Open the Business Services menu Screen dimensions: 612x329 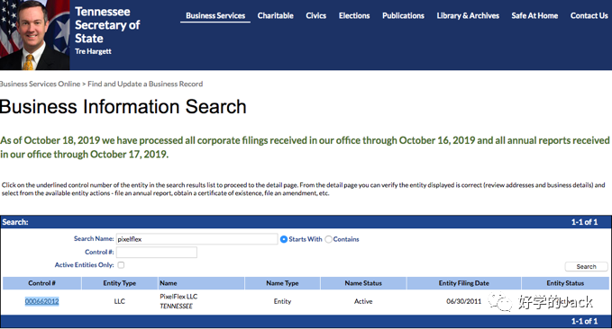(215, 15)
